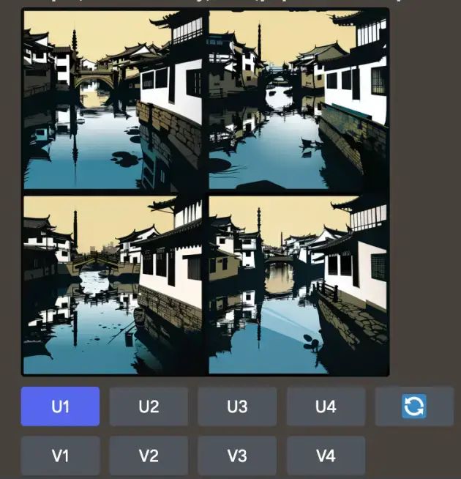461x479 pixels.
Task: Select the V4 variation button
Action: tap(326, 456)
